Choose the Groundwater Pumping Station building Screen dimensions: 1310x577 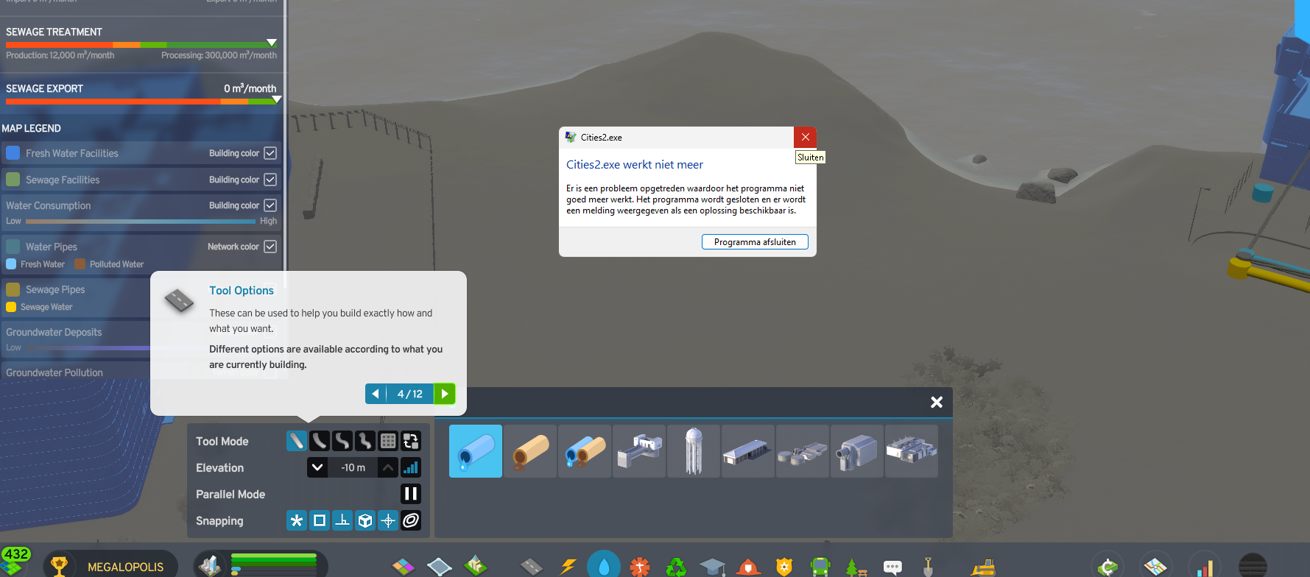tap(748, 451)
